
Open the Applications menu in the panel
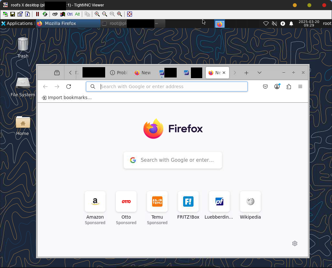pos(17,24)
